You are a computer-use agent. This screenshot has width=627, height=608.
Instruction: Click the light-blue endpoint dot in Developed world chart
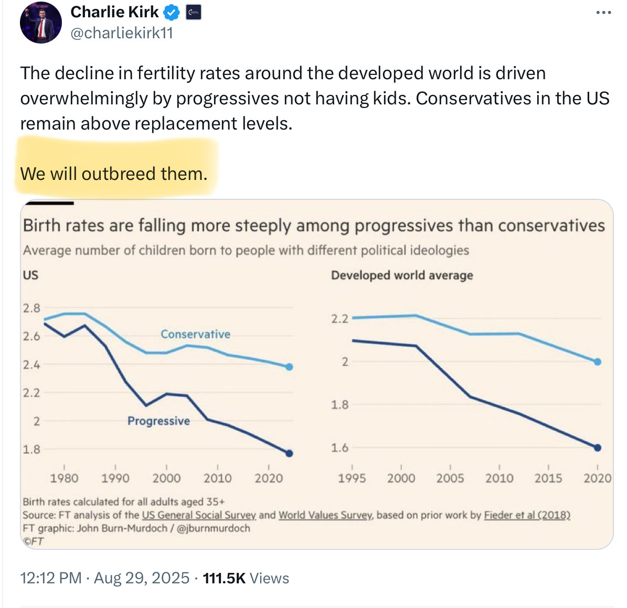click(x=598, y=362)
